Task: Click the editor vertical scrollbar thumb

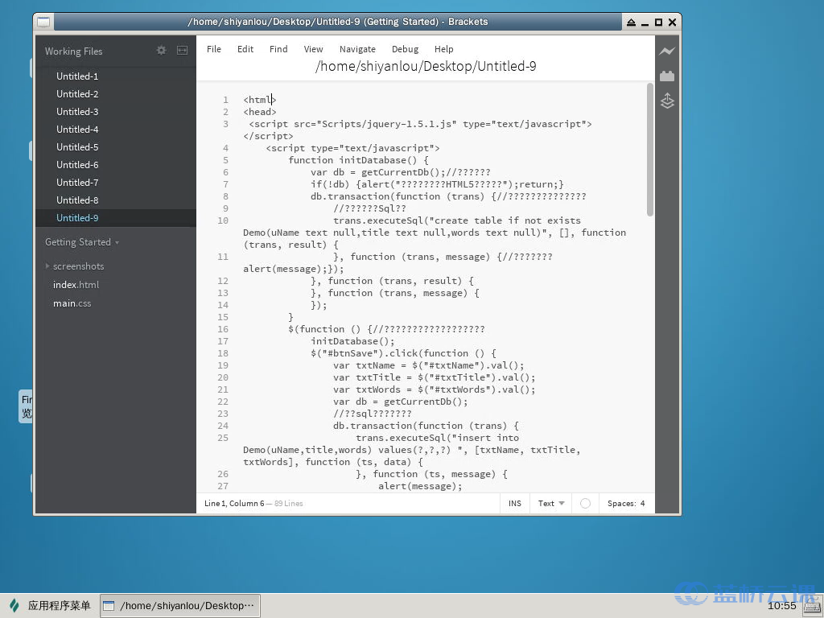Action: pos(650,150)
